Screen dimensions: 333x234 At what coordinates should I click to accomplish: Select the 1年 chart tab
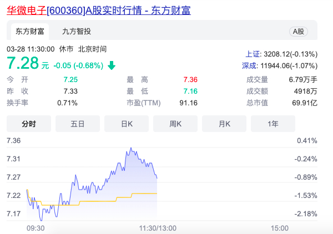273,124
